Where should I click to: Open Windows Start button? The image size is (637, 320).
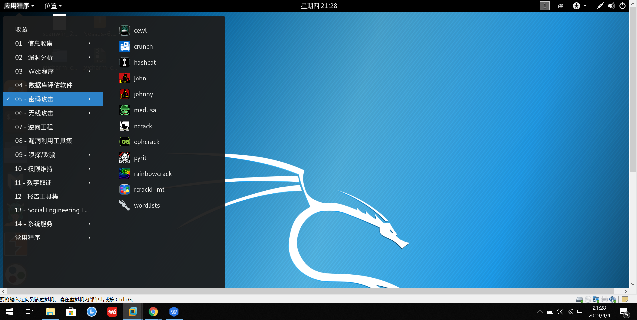pos(9,312)
